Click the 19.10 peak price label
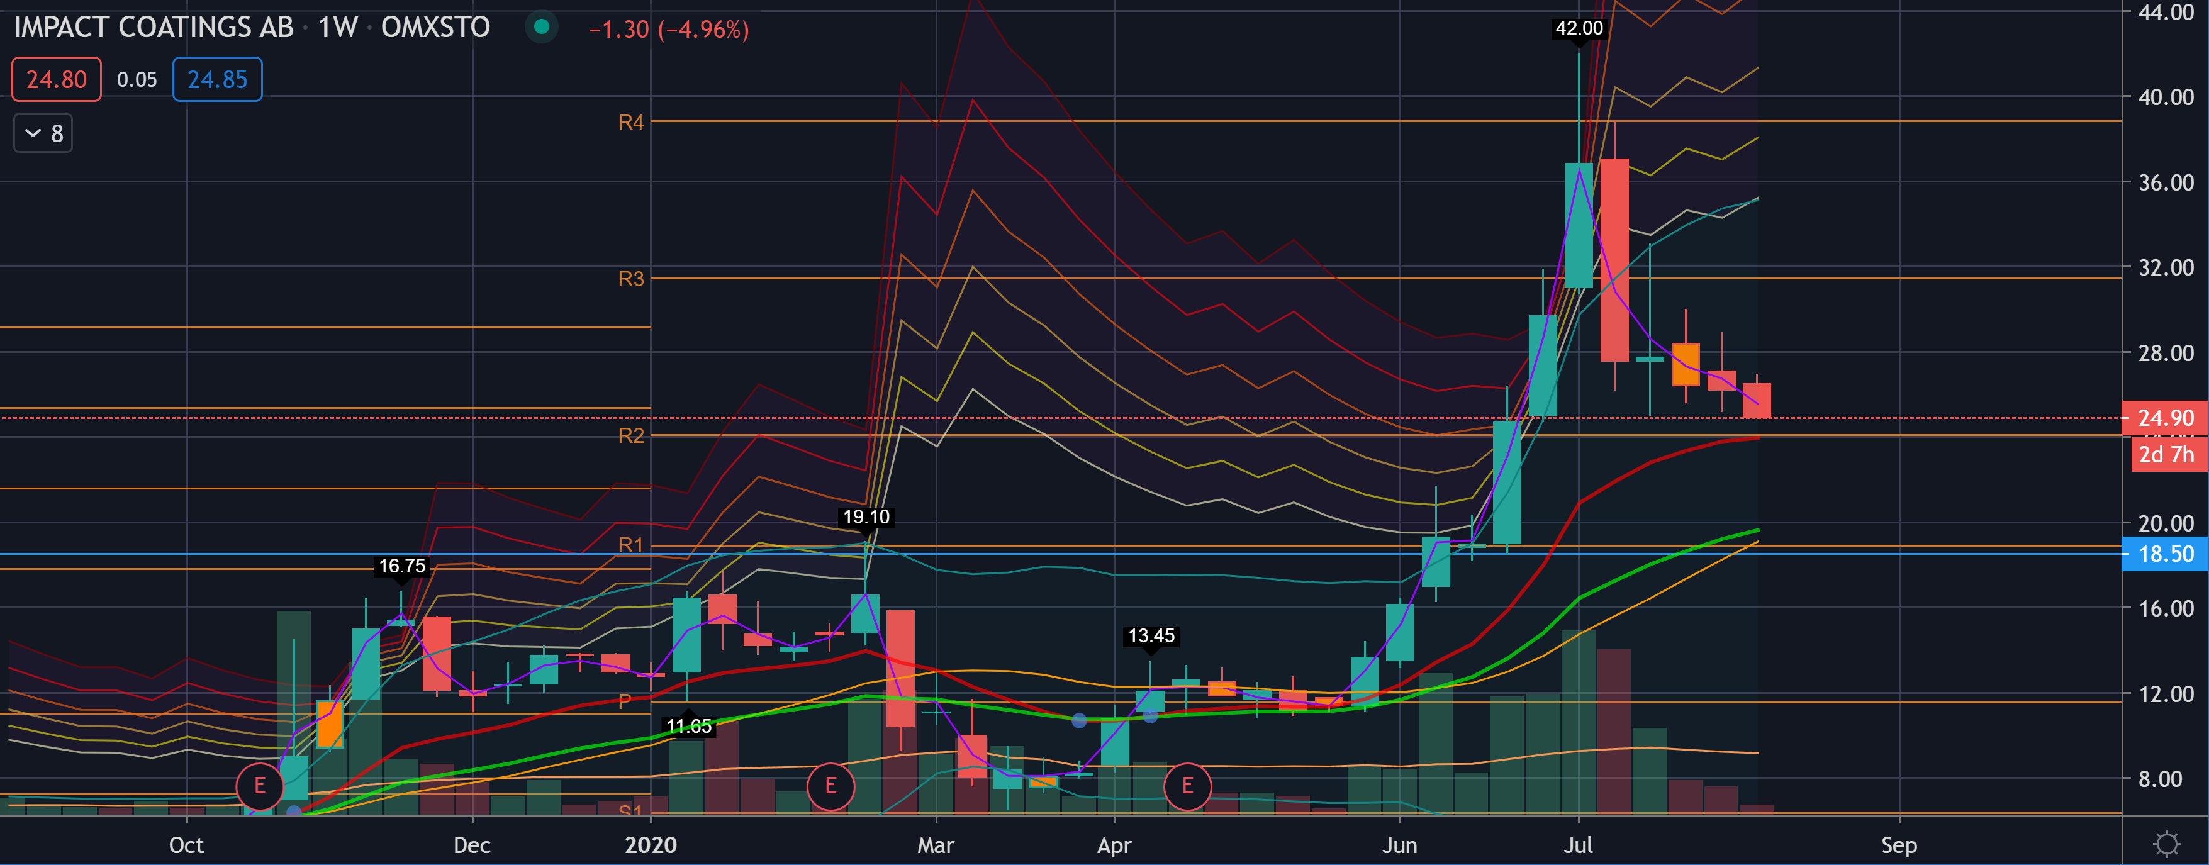Screen dimensions: 2209x865 coord(866,517)
